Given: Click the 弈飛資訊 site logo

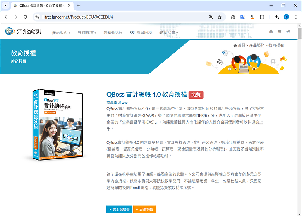Looking at the screenshot, I should coord(23,31).
